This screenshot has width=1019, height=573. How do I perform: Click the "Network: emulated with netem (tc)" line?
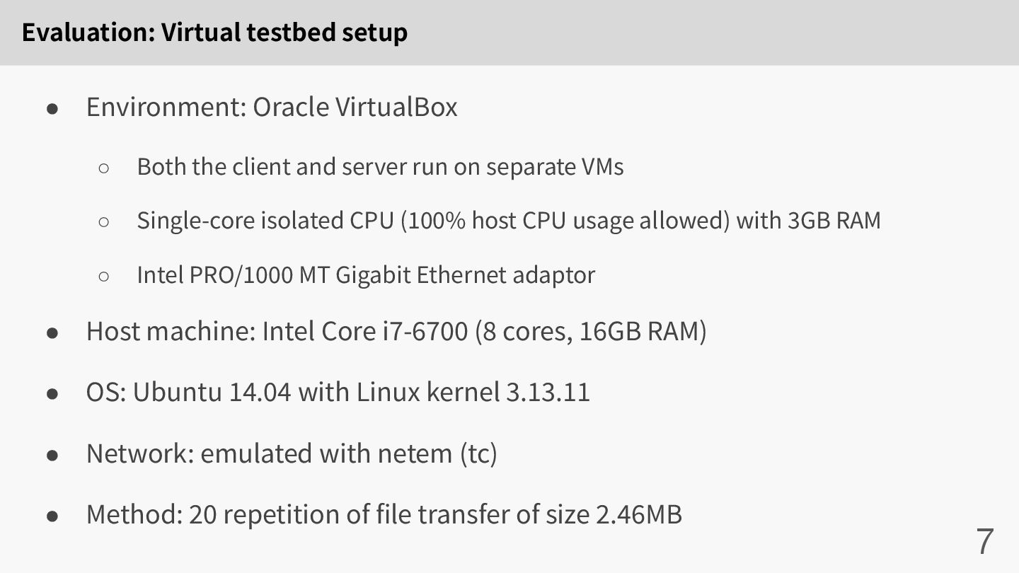point(292,453)
